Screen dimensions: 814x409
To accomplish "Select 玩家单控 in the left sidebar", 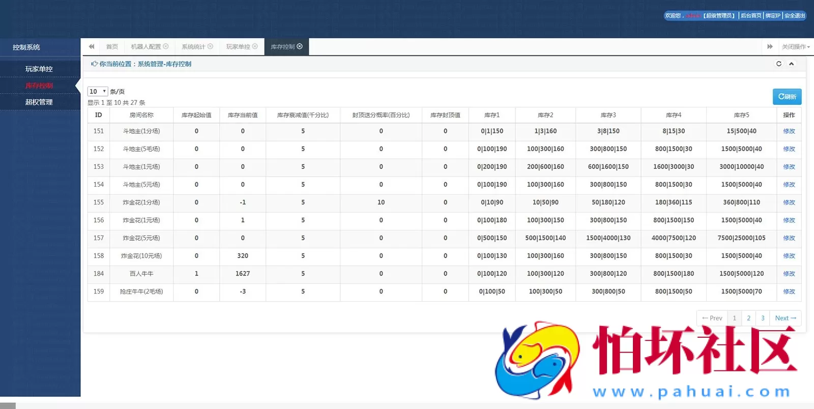I will coord(39,69).
